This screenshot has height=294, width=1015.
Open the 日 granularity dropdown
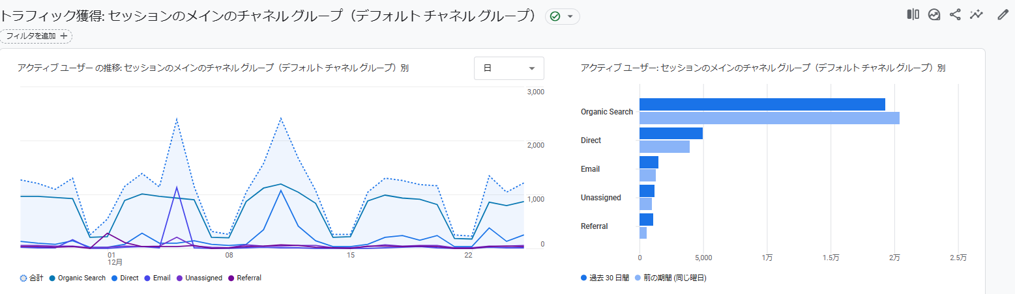tap(508, 68)
